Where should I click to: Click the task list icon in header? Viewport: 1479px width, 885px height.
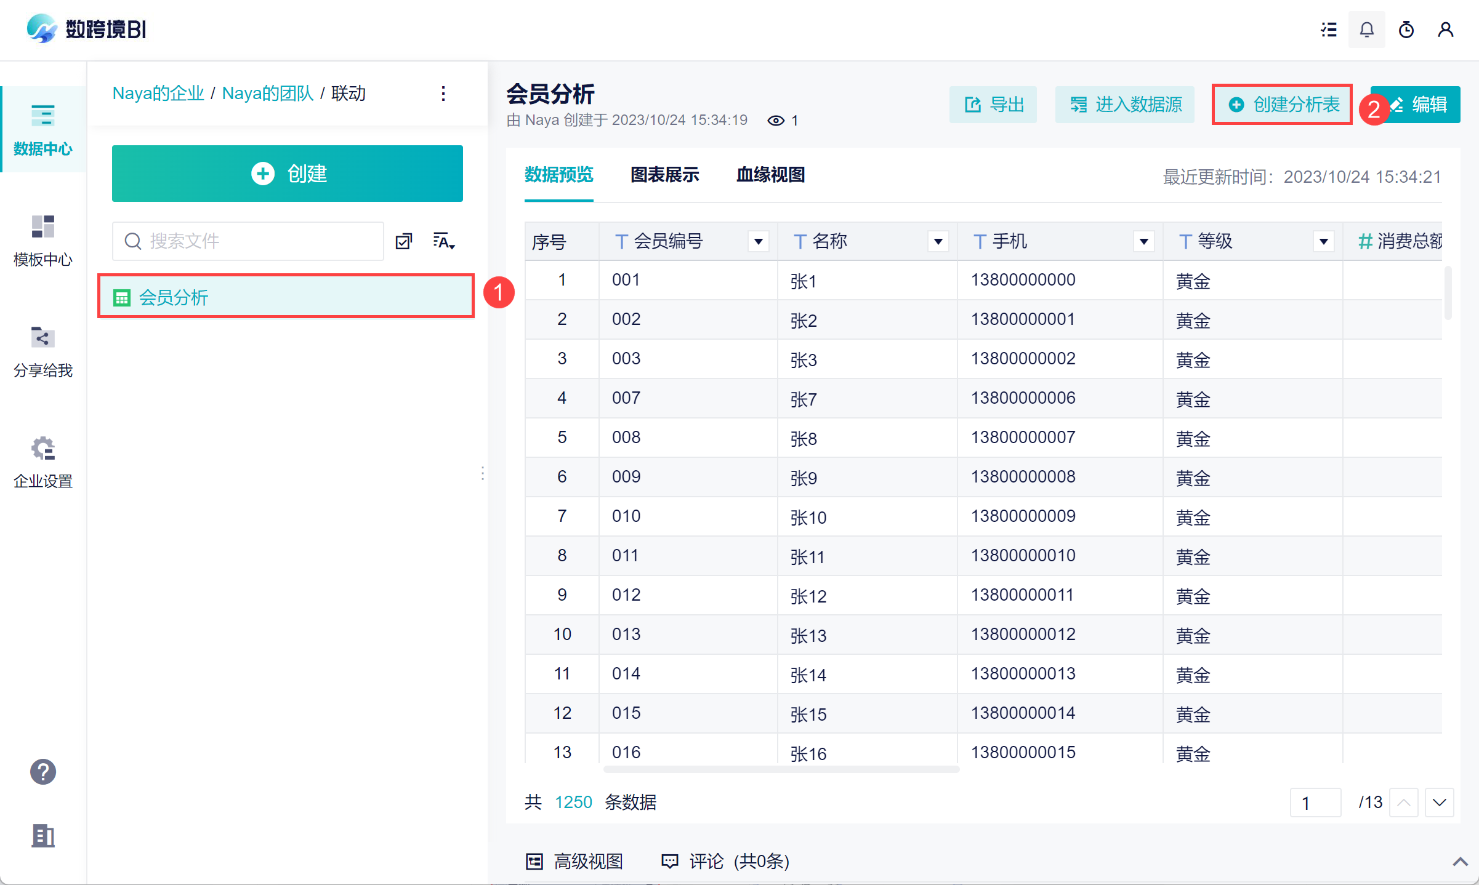[x=1328, y=30]
